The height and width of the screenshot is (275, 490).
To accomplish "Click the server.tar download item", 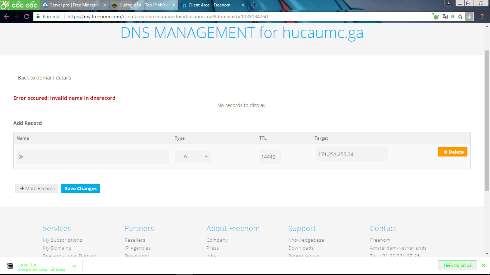I will pyautogui.click(x=41, y=266).
